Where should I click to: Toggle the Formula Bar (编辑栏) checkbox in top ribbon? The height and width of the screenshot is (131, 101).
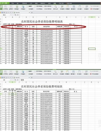pos(30,6)
